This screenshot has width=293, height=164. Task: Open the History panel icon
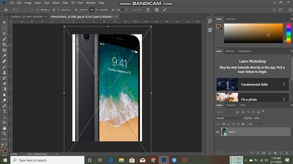pos(210,21)
